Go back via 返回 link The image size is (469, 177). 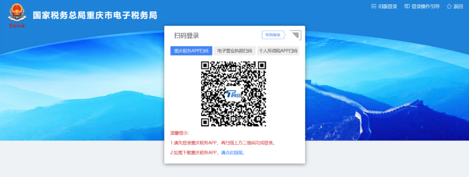coord(458,7)
